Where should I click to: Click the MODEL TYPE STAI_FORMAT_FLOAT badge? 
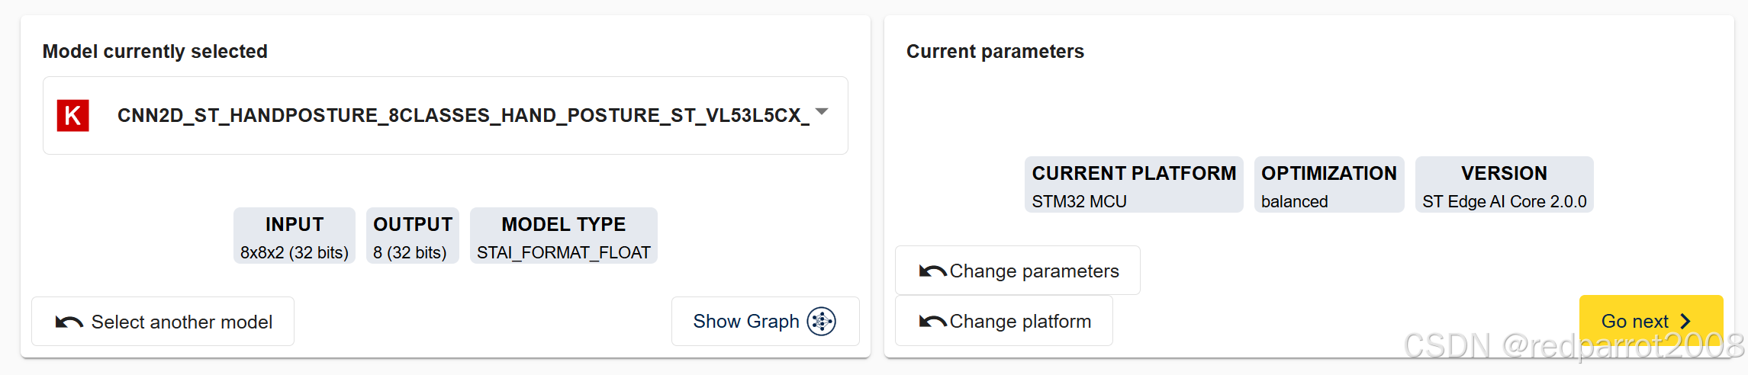pyautogui.click(x=564, y=236)
